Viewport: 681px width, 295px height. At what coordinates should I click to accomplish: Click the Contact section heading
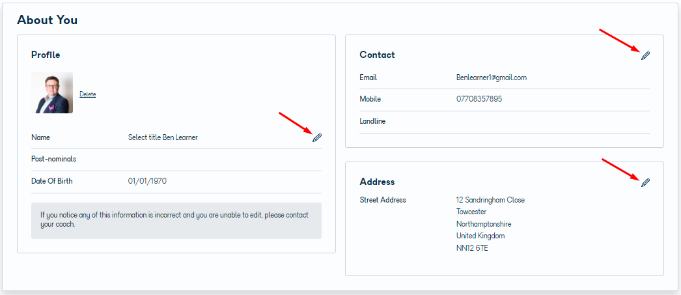[x=378, y=55]
